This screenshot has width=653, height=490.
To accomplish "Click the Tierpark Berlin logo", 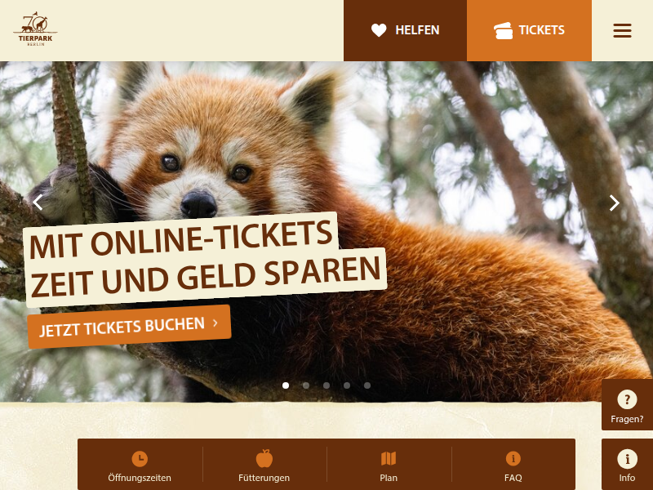I will (x=35, y=29).
